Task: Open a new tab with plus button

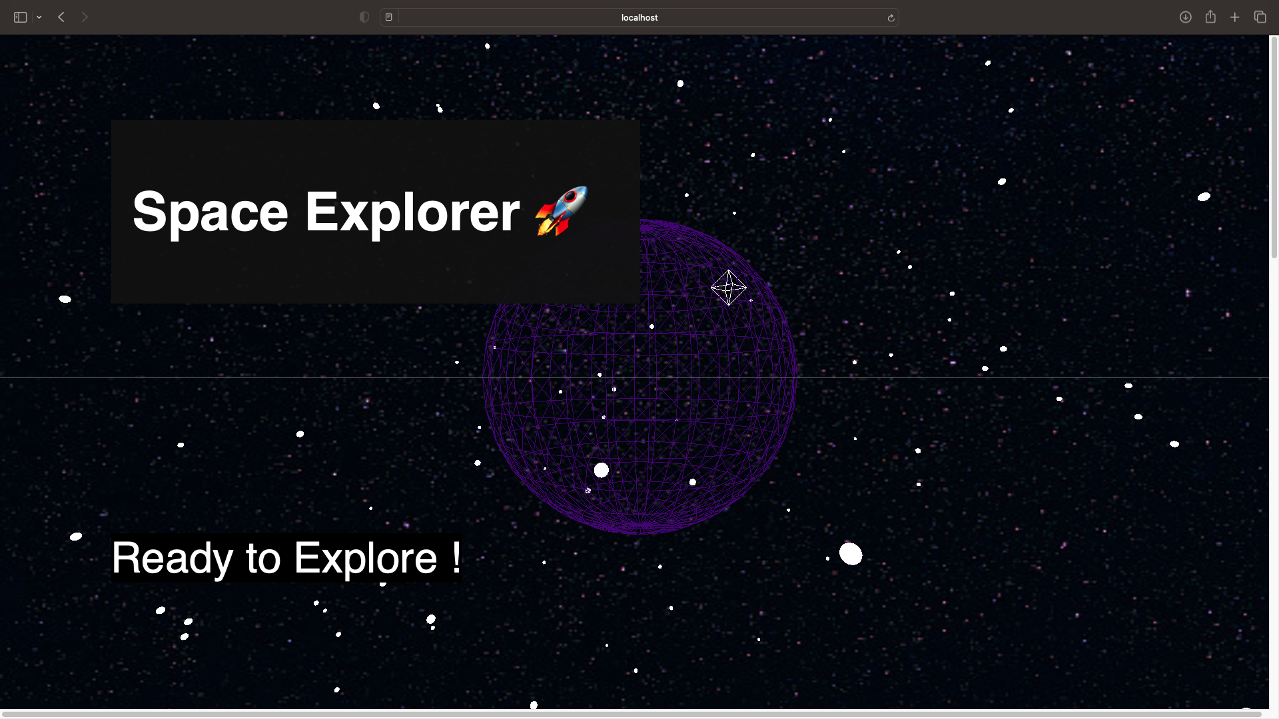Action: click(x=1235, y=17)
